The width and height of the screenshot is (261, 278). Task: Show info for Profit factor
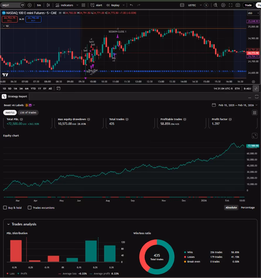tap(230, 119)
